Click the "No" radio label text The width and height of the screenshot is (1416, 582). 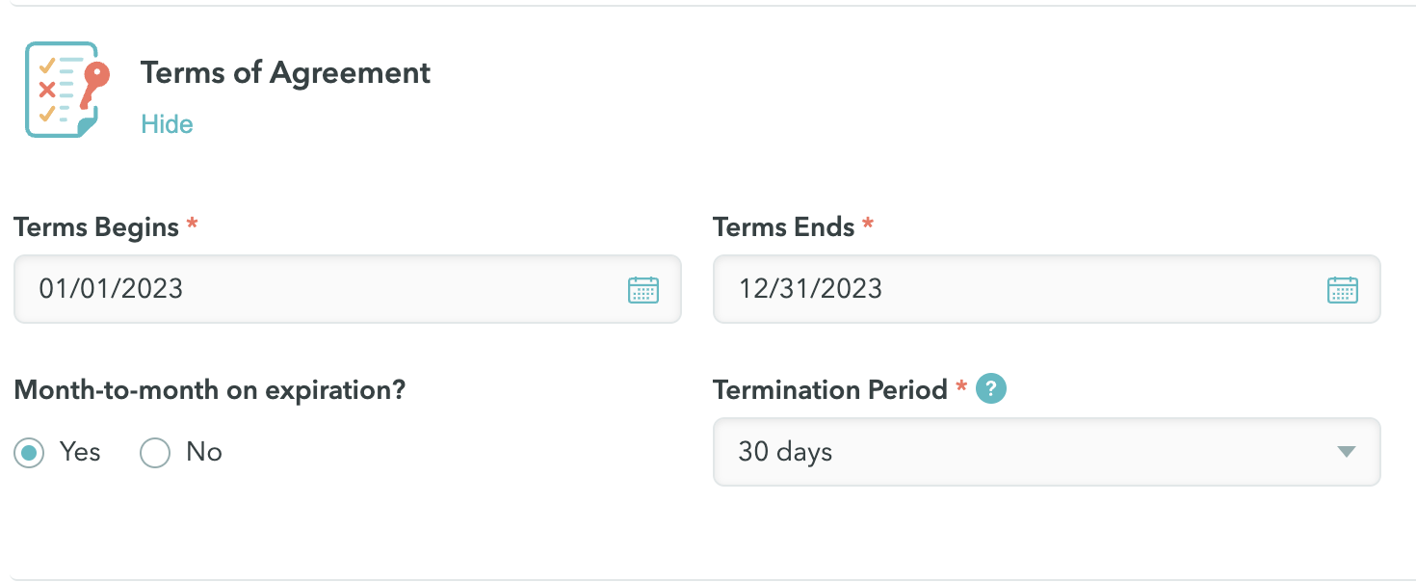click(204, 452)
